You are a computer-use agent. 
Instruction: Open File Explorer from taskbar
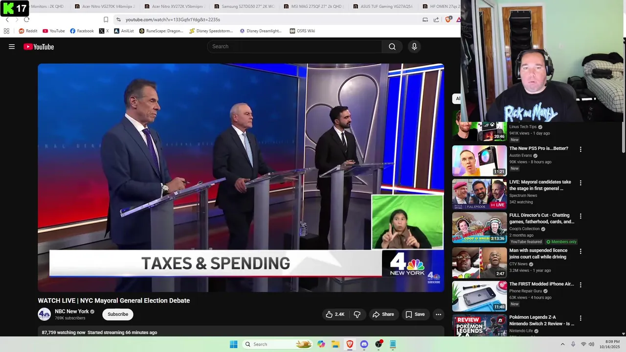pyautogui.click(x=335, y=344)
